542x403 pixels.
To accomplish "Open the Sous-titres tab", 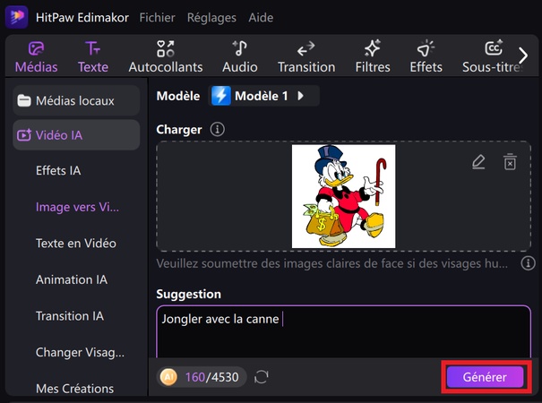I will [x=490, y=57].
